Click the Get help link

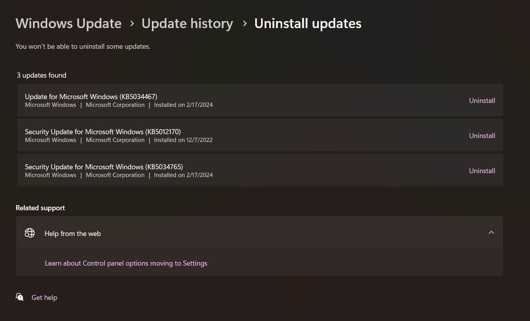click(44, 297)
